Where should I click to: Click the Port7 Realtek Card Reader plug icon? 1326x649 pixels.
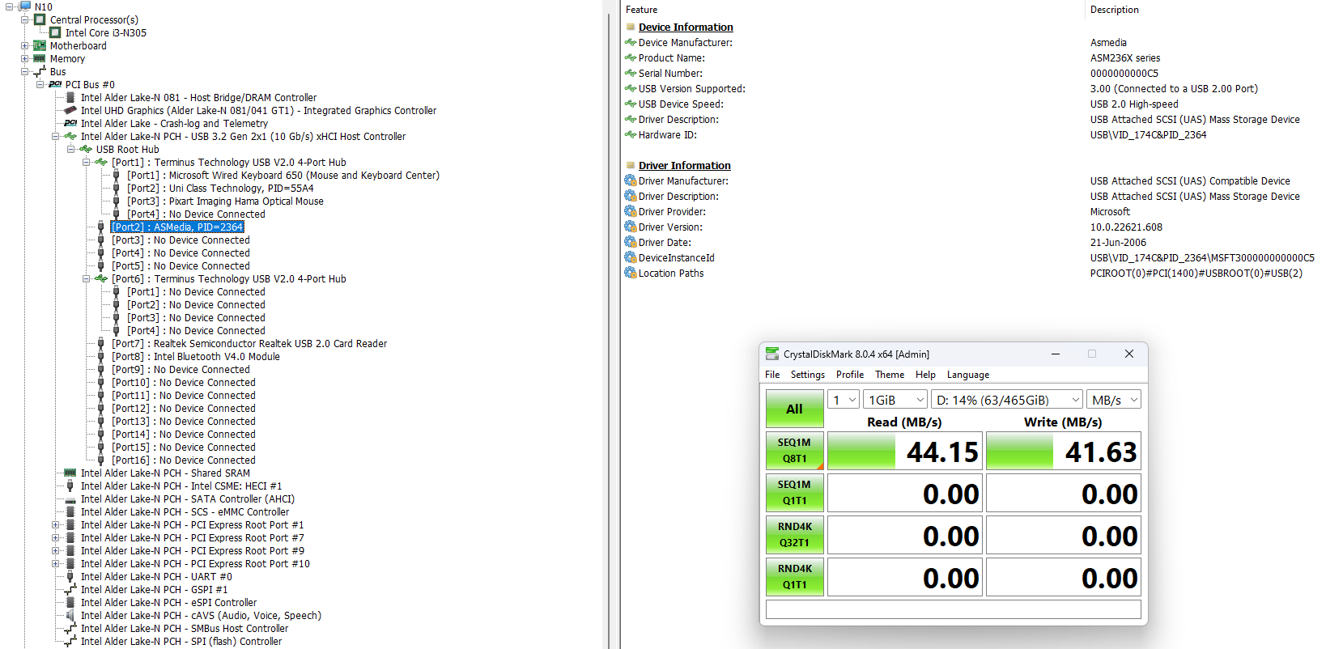[101, 343]
